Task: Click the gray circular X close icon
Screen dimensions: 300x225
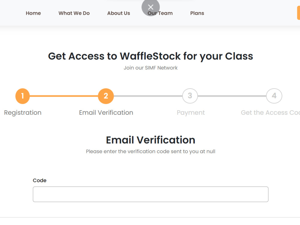Action: click(x=151, y=7)
